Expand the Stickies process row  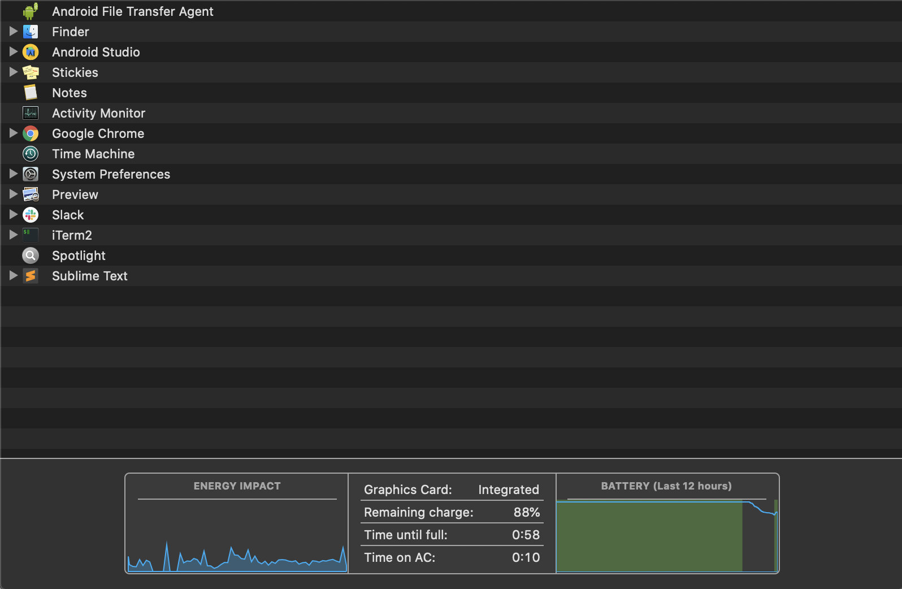tap(14, 72)
